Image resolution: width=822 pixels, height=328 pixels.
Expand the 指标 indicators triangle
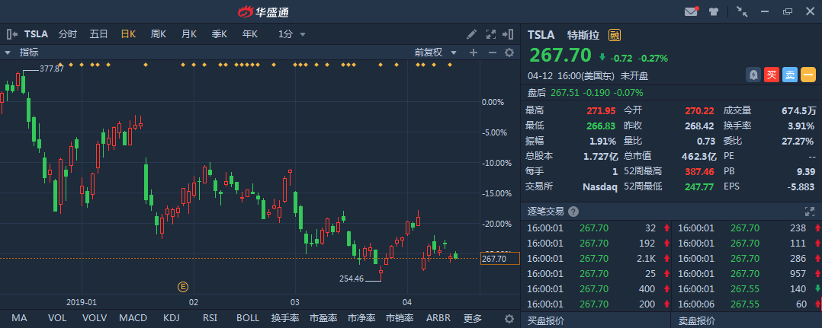8,53
